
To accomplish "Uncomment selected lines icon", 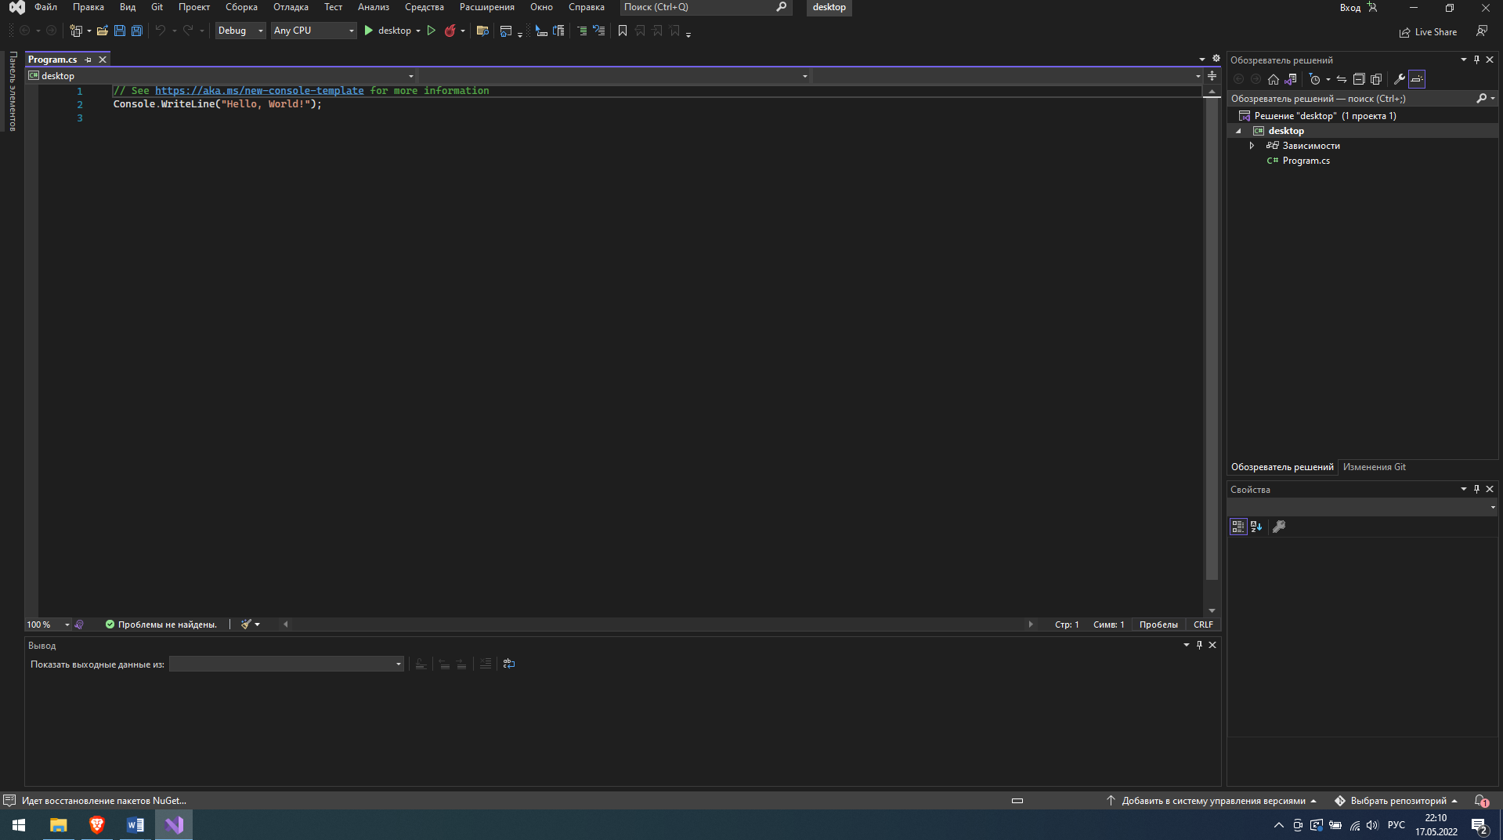I will tap(599, 31).
